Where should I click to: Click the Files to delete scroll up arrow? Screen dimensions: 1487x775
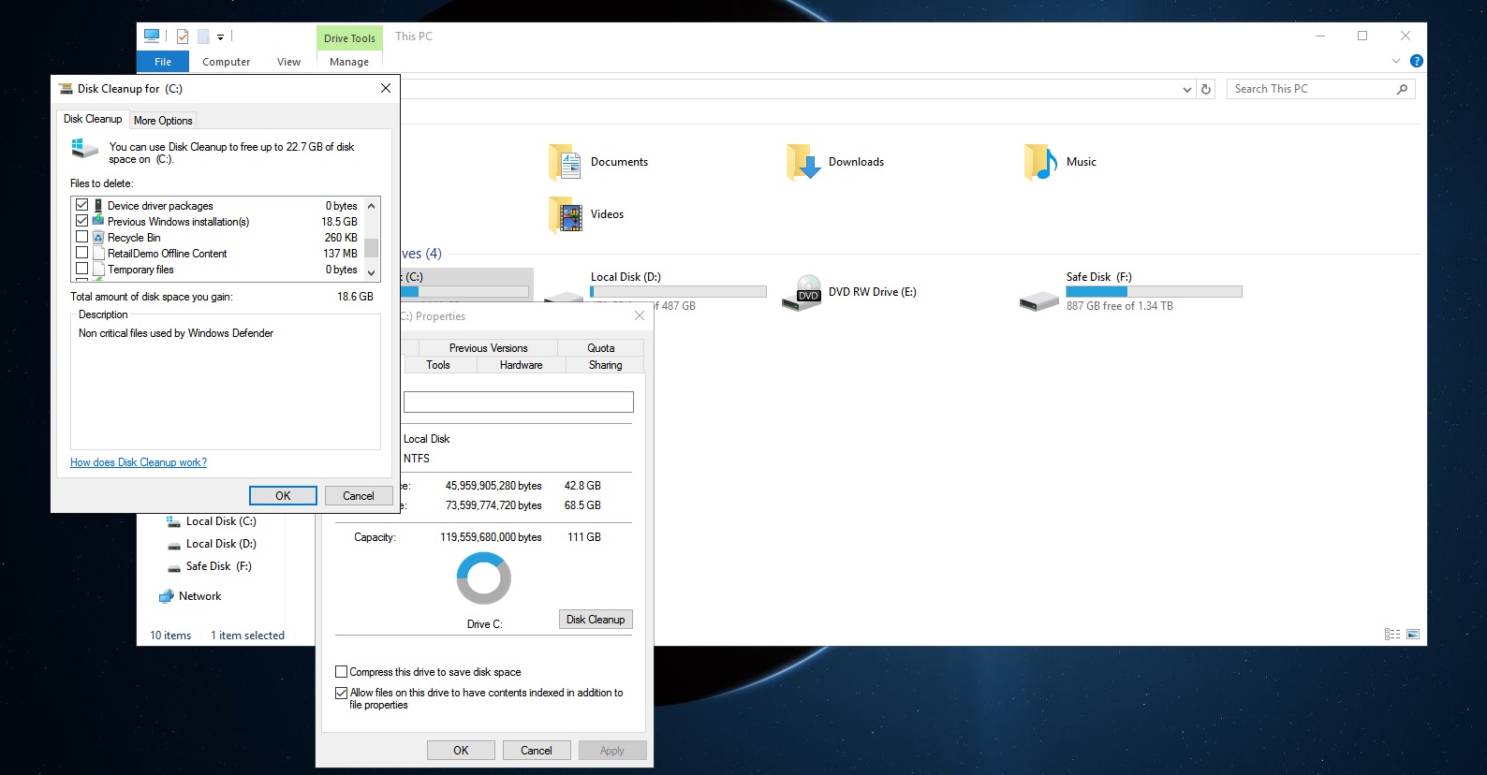372,206
